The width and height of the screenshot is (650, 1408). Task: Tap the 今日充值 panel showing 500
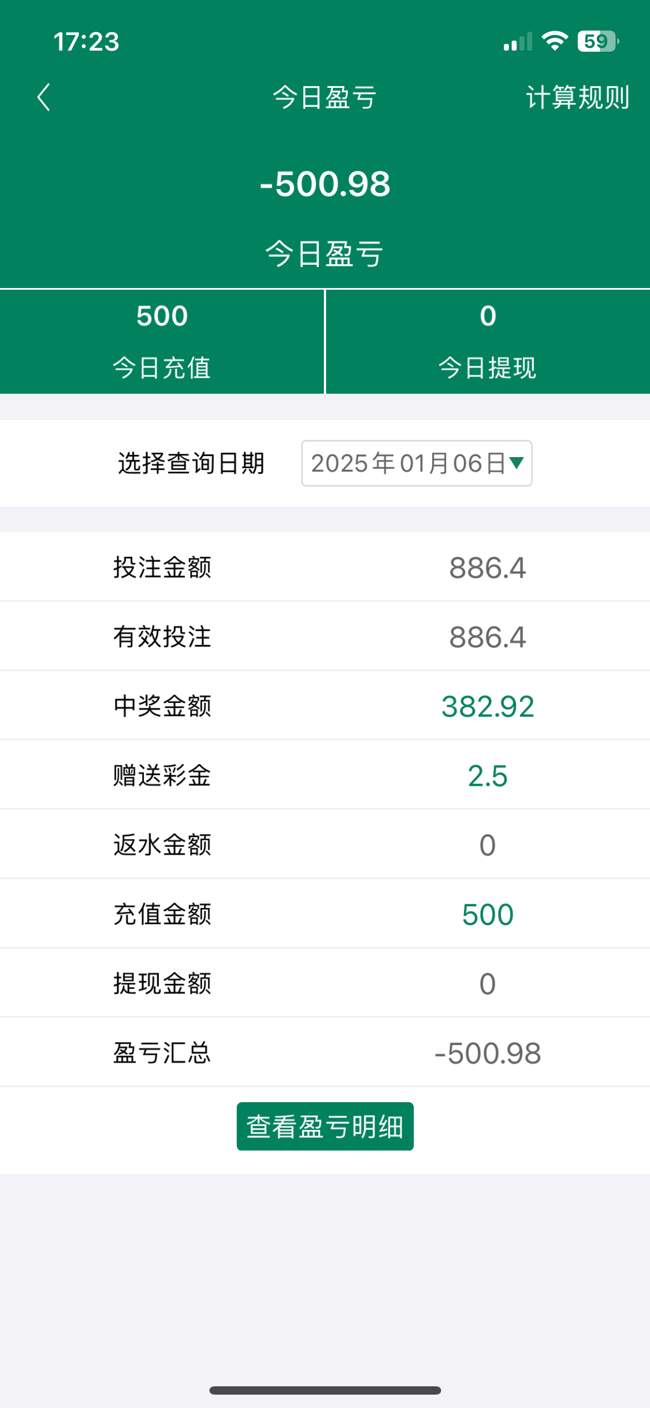pos(162,341)
